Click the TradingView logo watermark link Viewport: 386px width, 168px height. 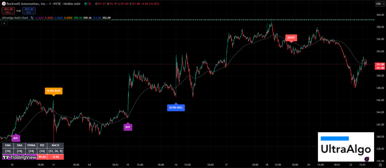point(19,157)
